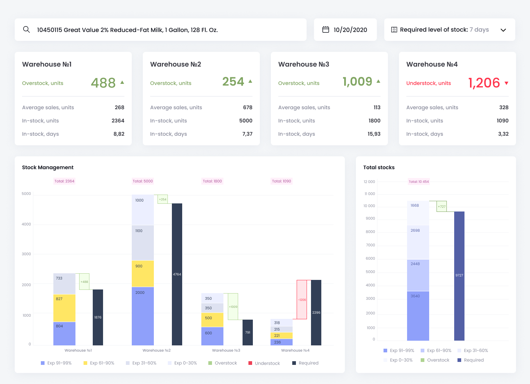Viewport: 530px width, 384px height.
Task: Click the Total: 2364 chart label
Action: coord(64,181)
